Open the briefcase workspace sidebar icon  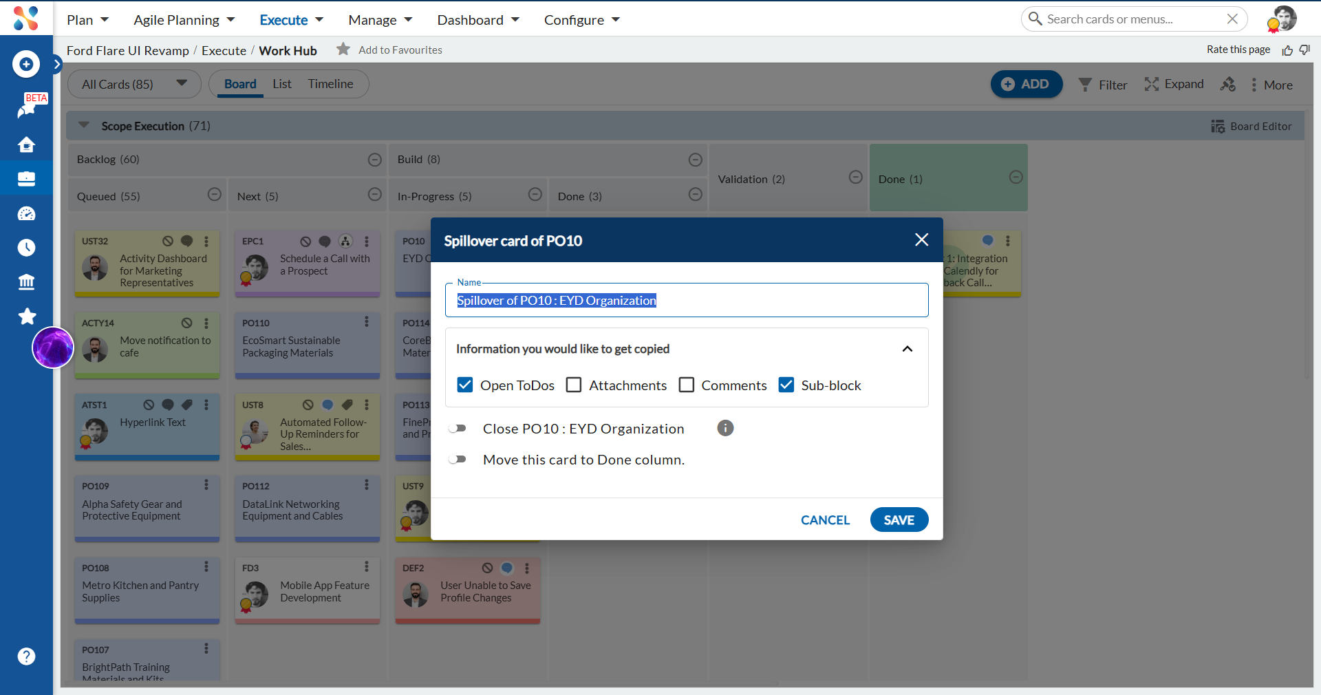(x=26, y=179)
